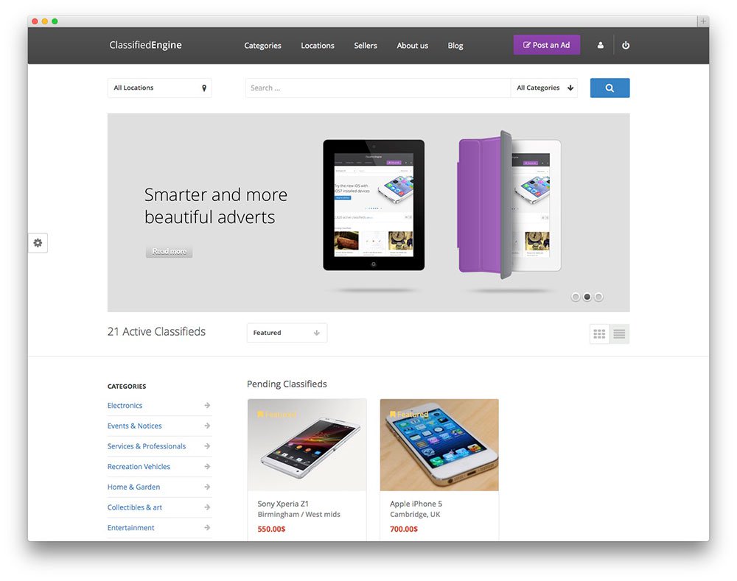Open the Categories menu item
Image resolution: width=737 pixels, height=581 pixels.
[x=263, y=46]
